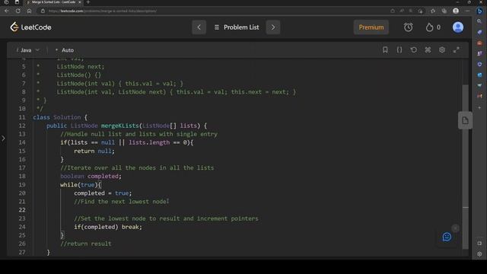Open the editor settings gear

tap(442, 49)
